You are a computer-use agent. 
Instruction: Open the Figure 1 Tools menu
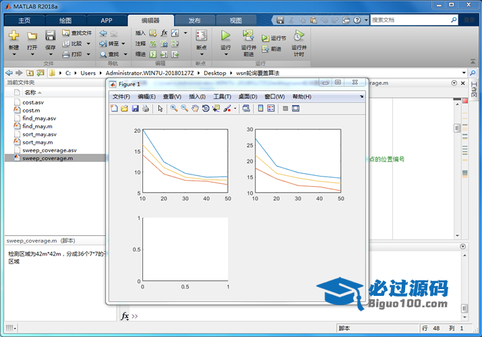[x=222, y=97]
